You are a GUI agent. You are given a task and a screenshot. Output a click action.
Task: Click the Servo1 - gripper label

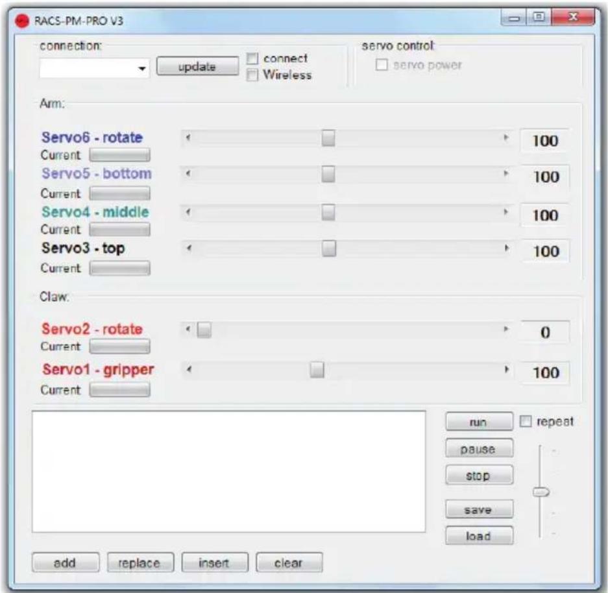pyautogui.click(x=98, y=369)
